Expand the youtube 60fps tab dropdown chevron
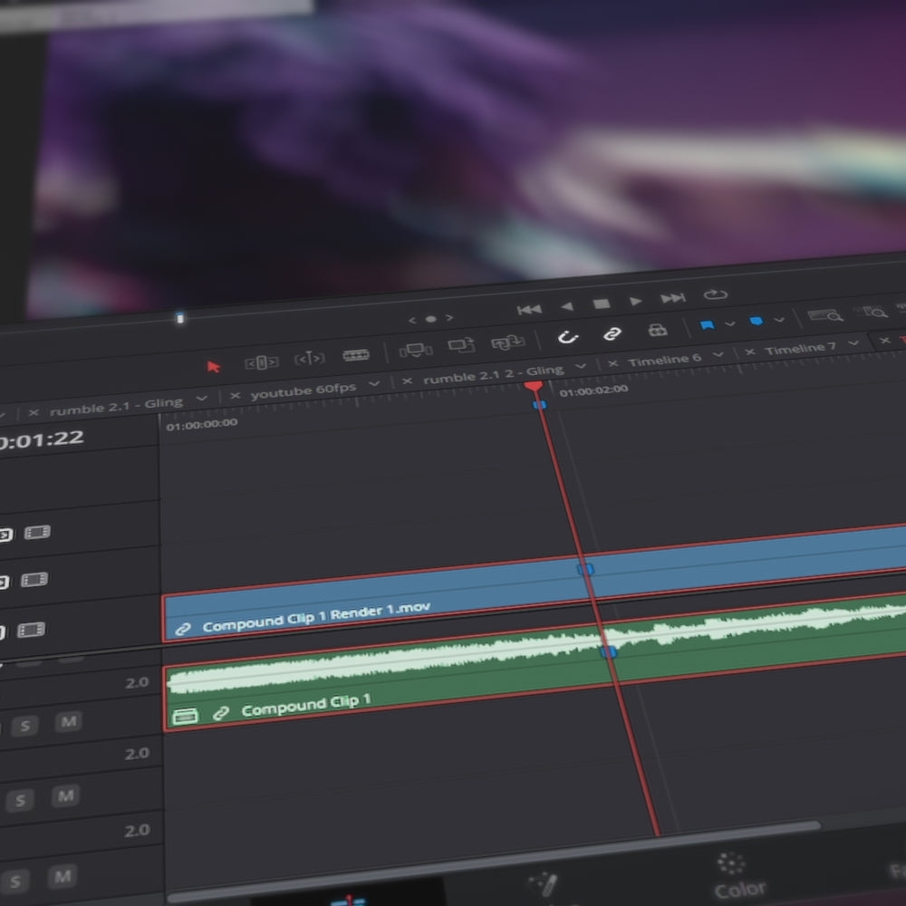This screenshot has width=906, height=906. [374, 383]
